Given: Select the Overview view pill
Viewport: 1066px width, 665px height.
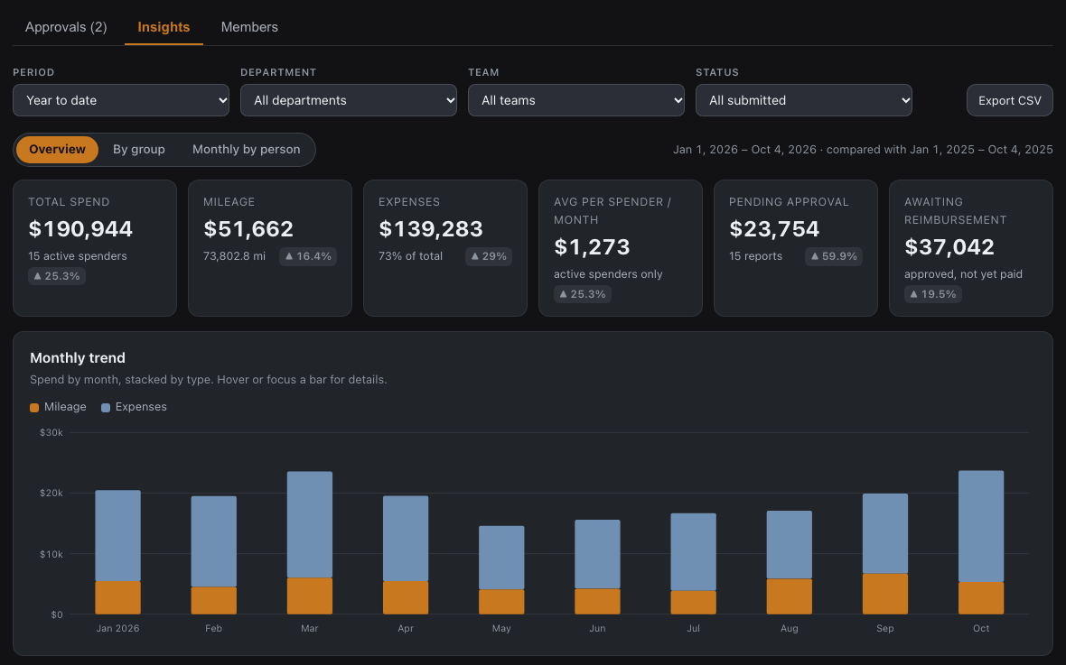Looking at the screenshot, I should (57, 150).
